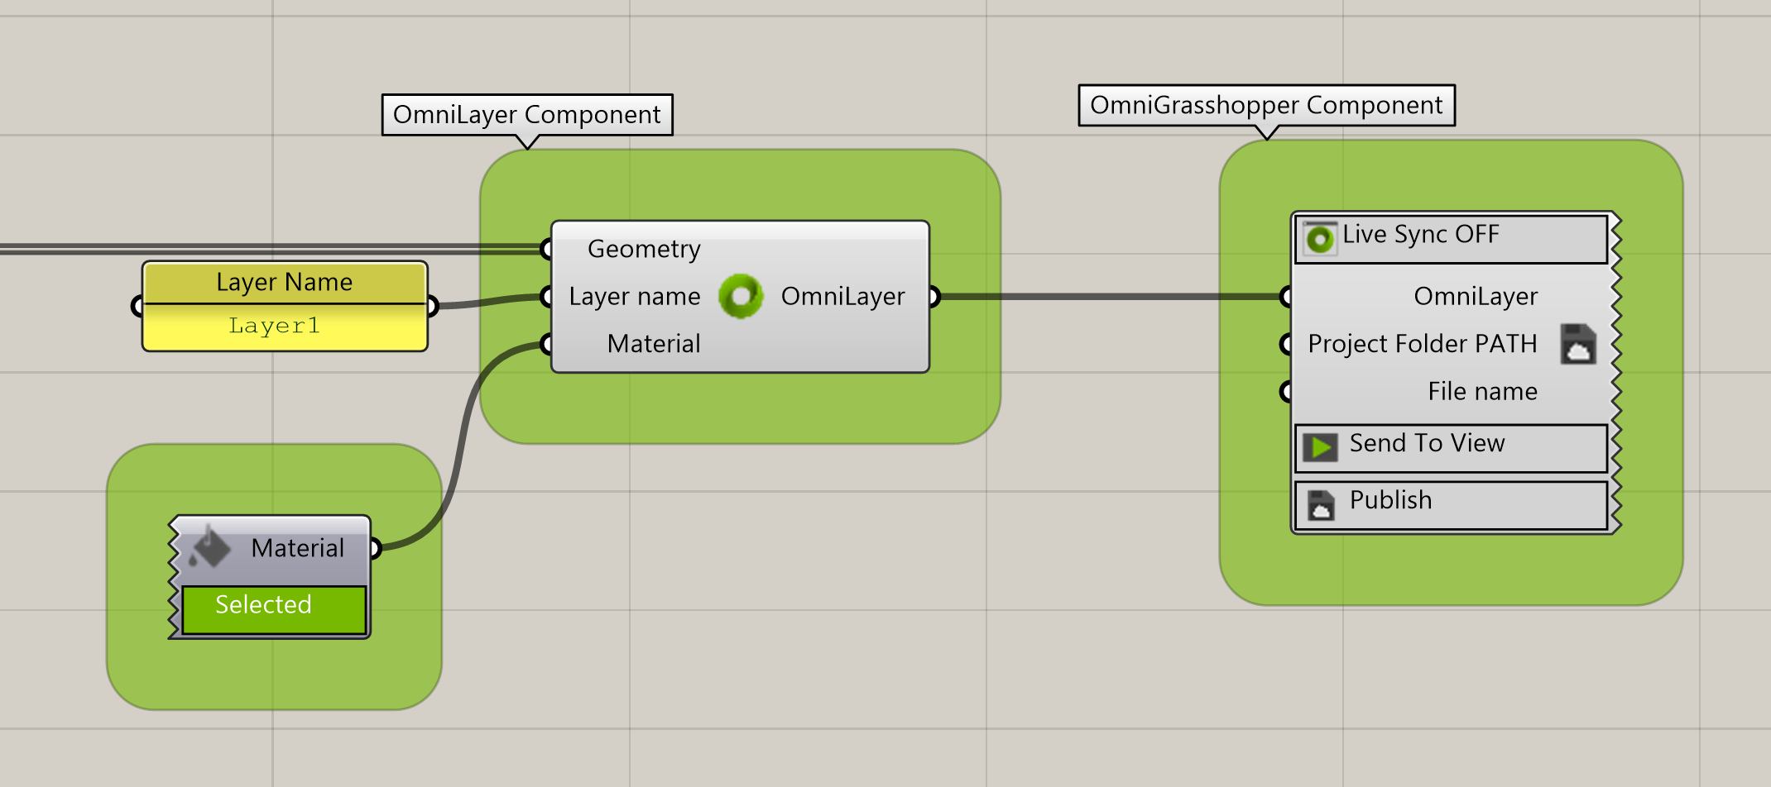This screenshot has height=787, width=1771.
Task: Select the OmniGrasshopper Component group label
Action: pyautogui.click(x=1266, y=105)
